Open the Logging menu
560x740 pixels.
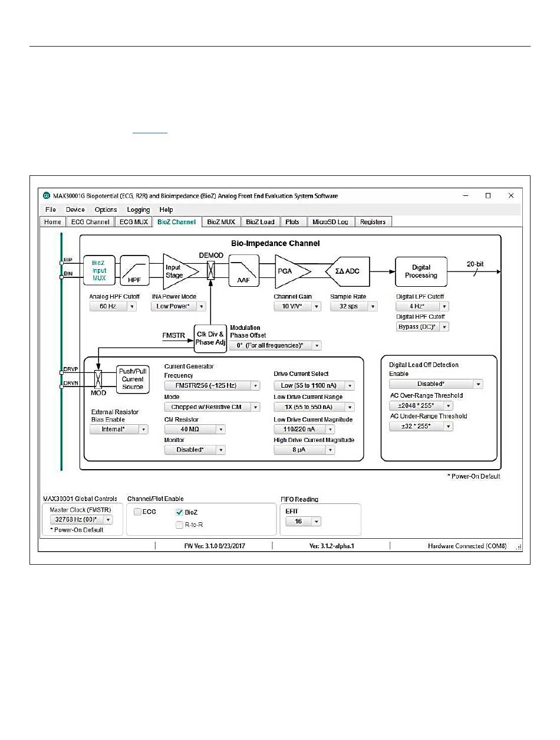(138, 209)
